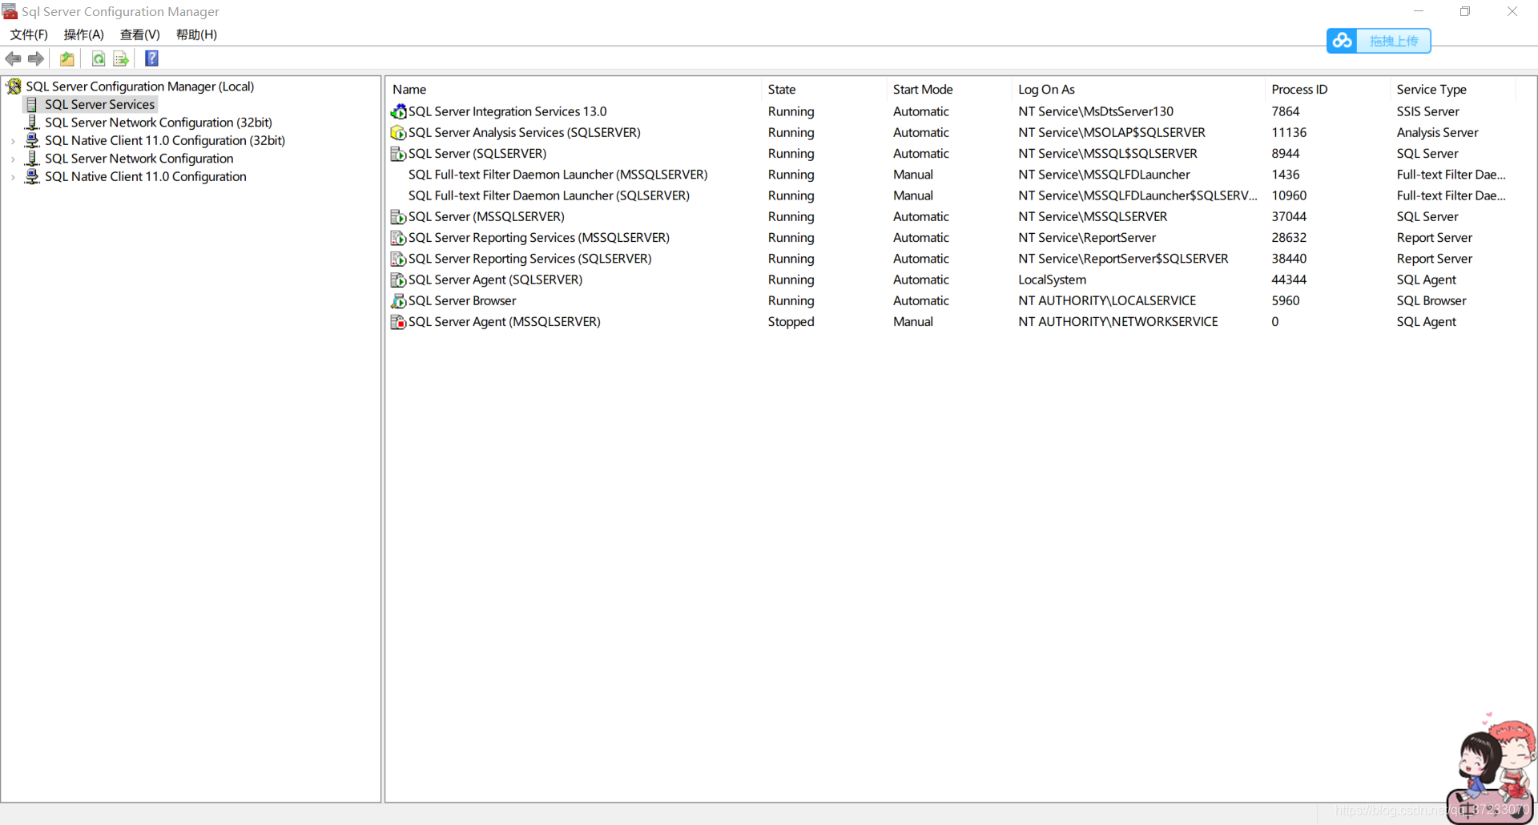This screenshot has width=1538, height=825.
Task: Click NT Service\MsDtsServer130 log on account
Action: pos(1096,111)
